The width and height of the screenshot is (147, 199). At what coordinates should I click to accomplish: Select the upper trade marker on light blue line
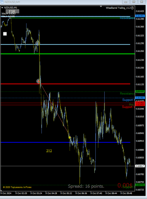(38, 43)
